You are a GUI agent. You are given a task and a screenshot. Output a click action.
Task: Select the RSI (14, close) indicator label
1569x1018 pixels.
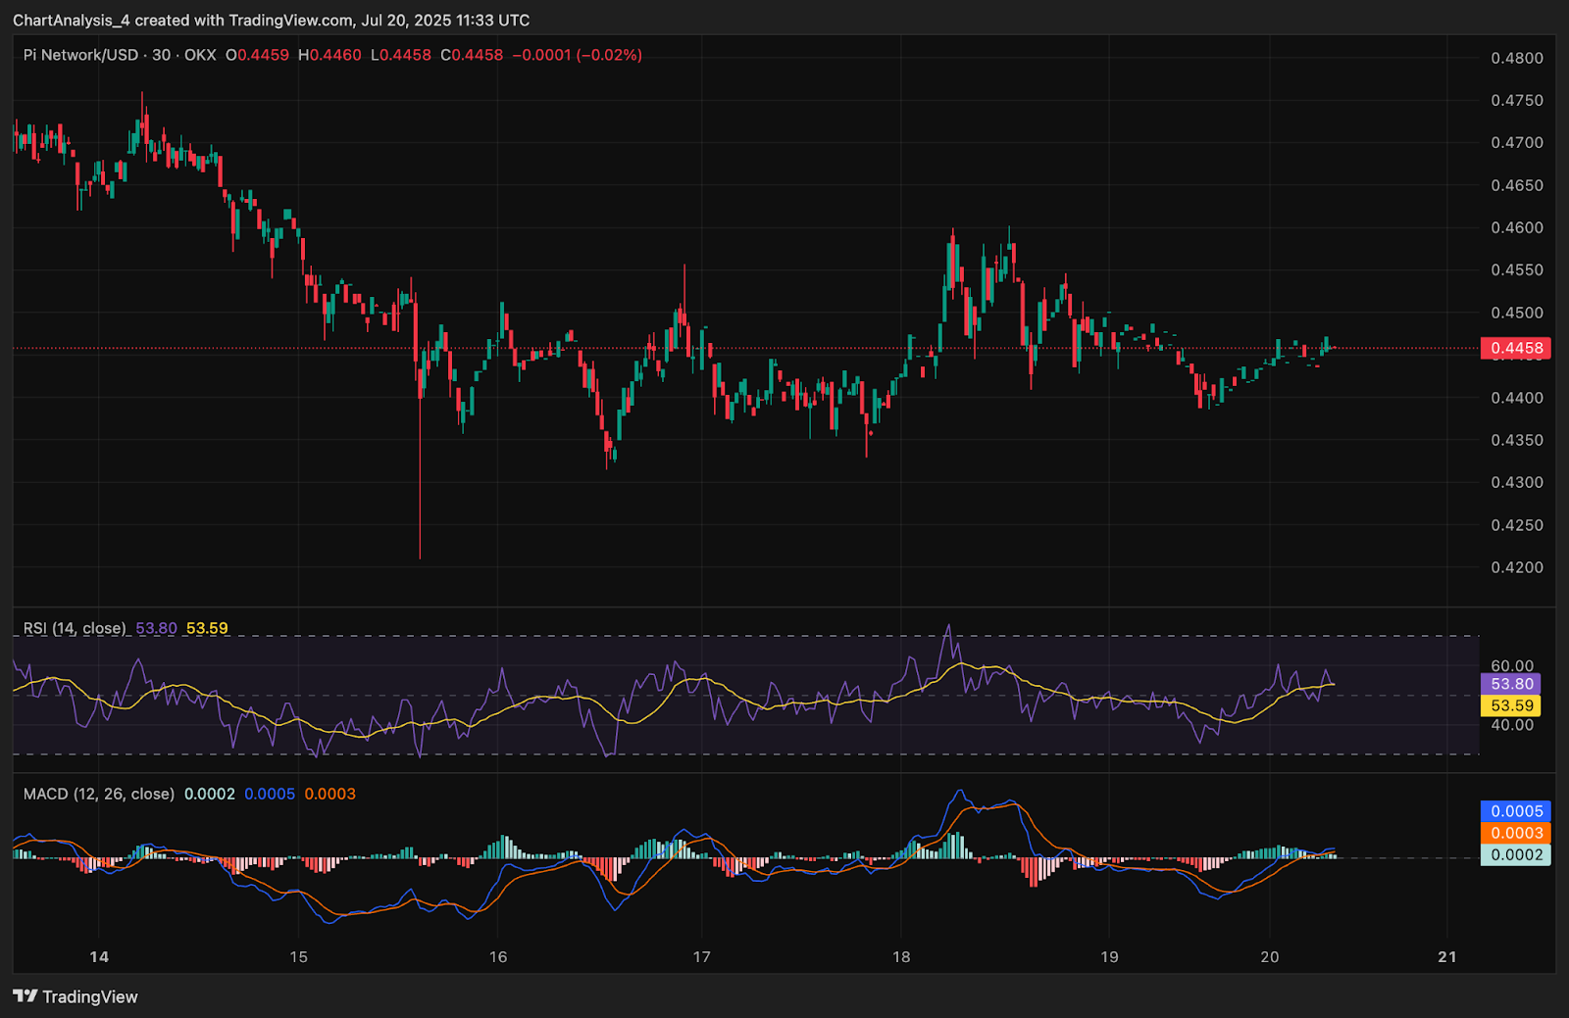[75, 628]
